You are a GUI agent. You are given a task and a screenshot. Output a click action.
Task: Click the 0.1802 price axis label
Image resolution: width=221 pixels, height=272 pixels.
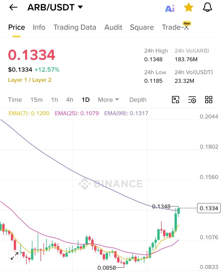point(209,147)
